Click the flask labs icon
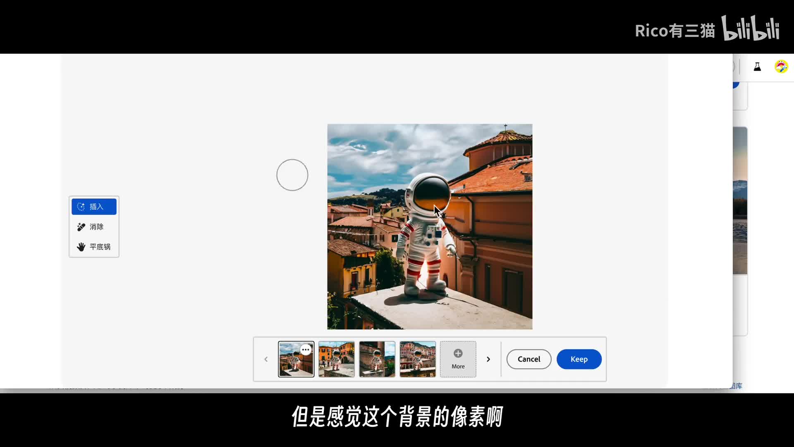 click(x=757, y=67)
